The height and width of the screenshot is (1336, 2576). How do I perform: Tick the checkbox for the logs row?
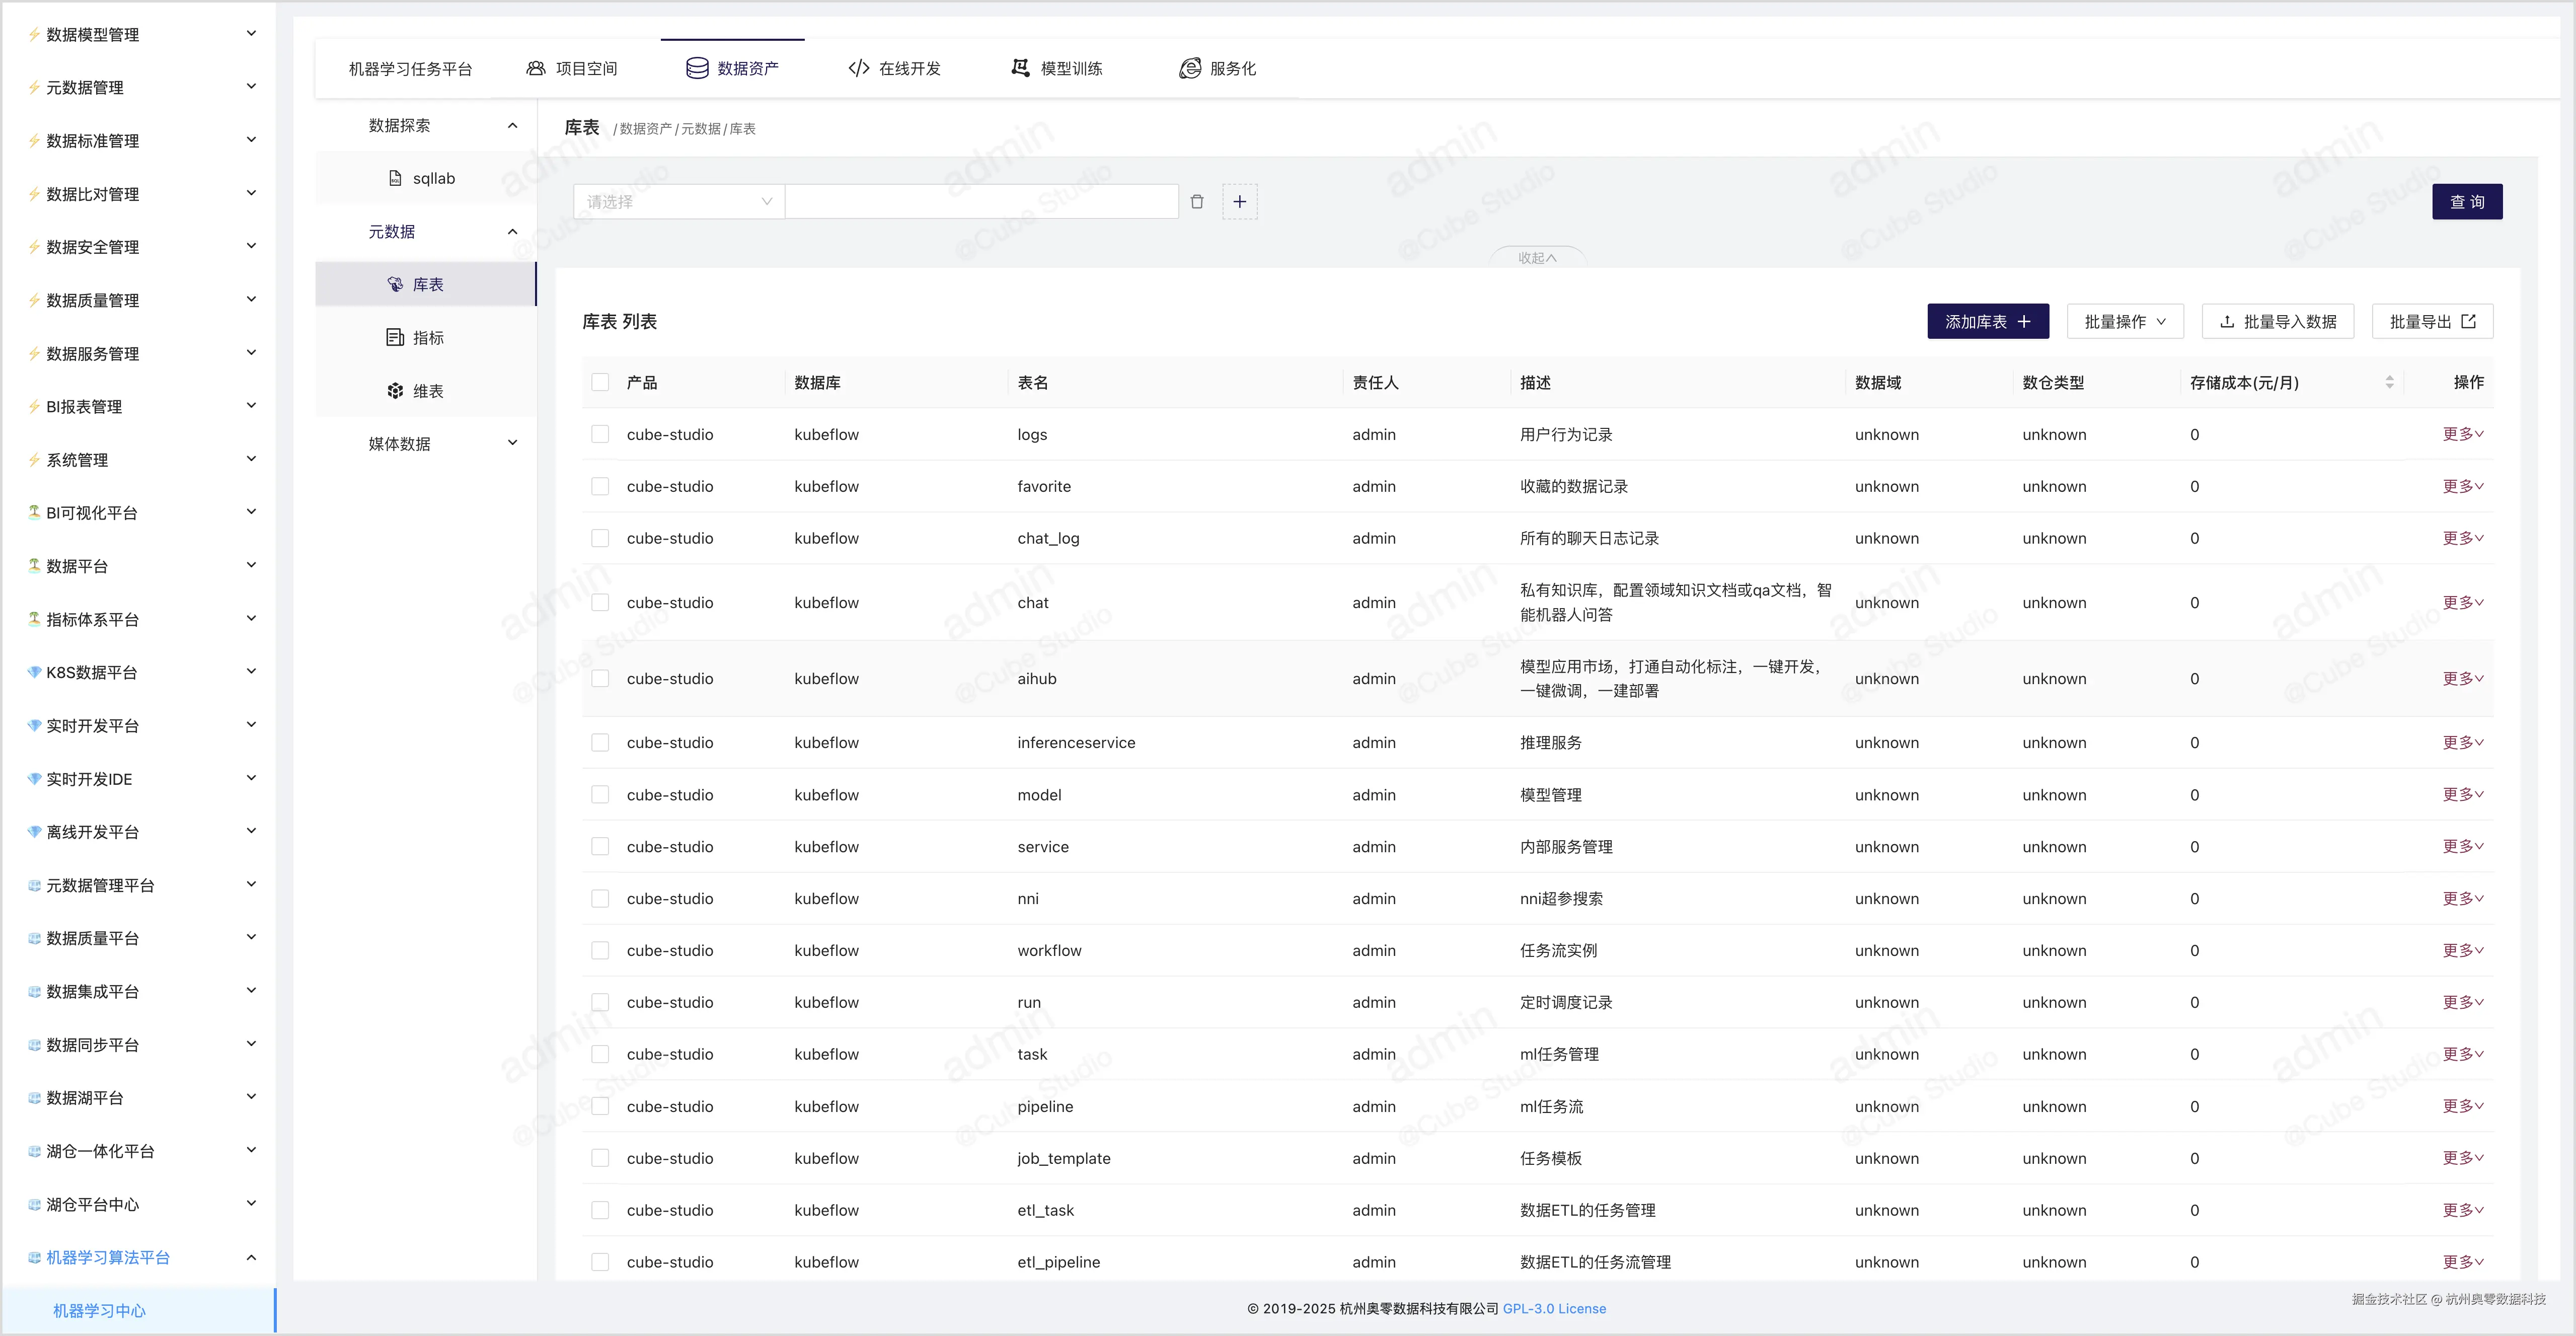click(x=600, y=434)
